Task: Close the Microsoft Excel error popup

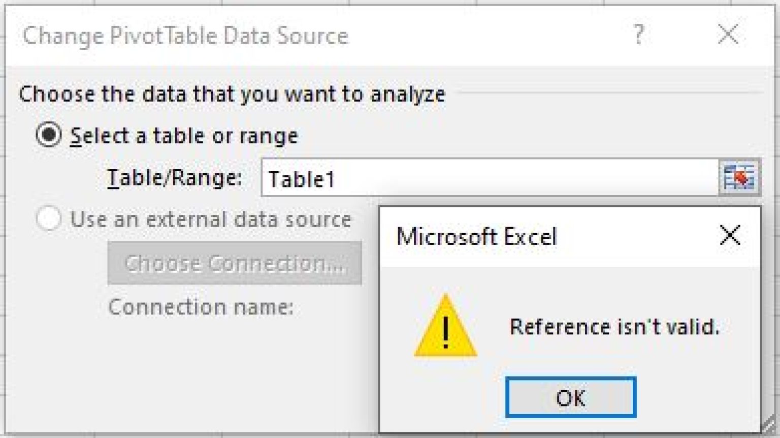Action: [730, 236]
